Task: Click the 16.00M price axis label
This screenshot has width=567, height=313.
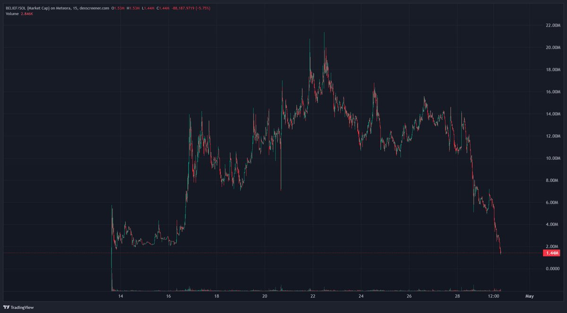Action: tap(552, 92)
